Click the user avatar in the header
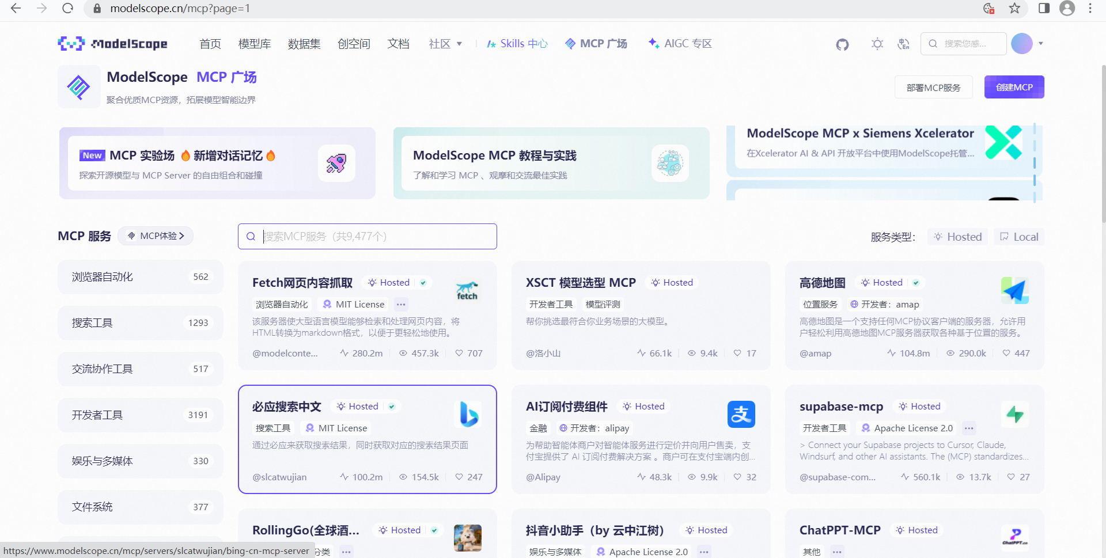This screenshot has height=558, width=1106. click(x=1022, y=44)
